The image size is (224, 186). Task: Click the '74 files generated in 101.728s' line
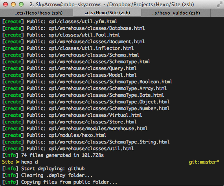pyautogui.click(x=53, y=155)
